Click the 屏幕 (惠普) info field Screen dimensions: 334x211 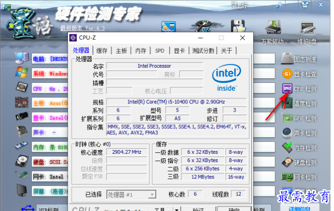(50, 191)
